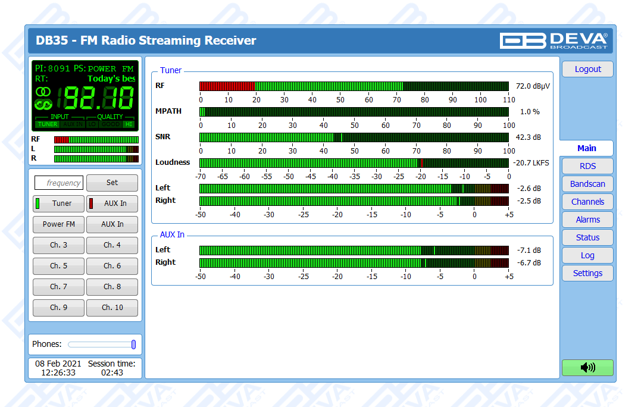The width and height of the screenshot is (641, 407).
Task: Tune to preset Ch. 3
Action: click(x=58, y=245)
